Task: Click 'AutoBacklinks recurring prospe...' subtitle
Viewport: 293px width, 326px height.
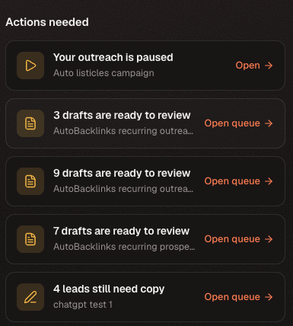Action: pos(124,247)
